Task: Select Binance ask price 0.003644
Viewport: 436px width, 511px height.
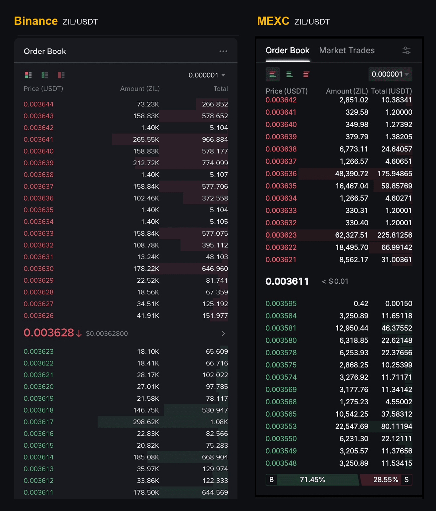Action: click(38, 104)
